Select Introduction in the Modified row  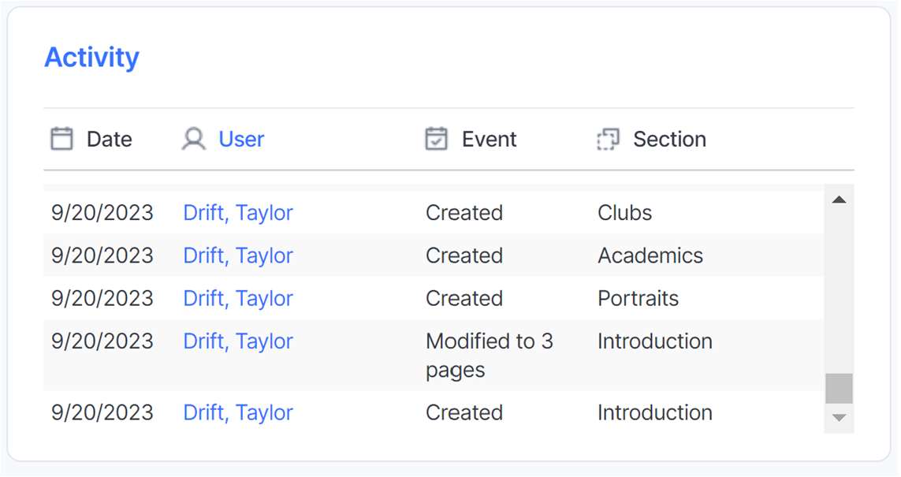point(654,341)
